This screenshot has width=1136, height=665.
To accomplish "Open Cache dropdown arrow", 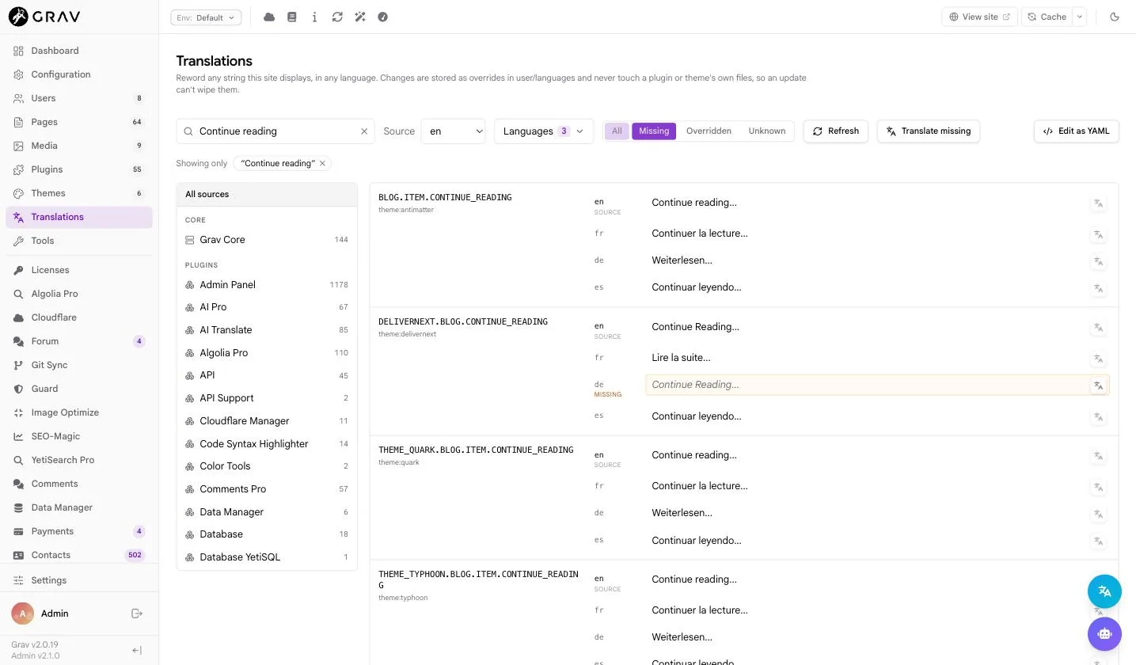I will pyautogui.click(x=1079, y=17).
